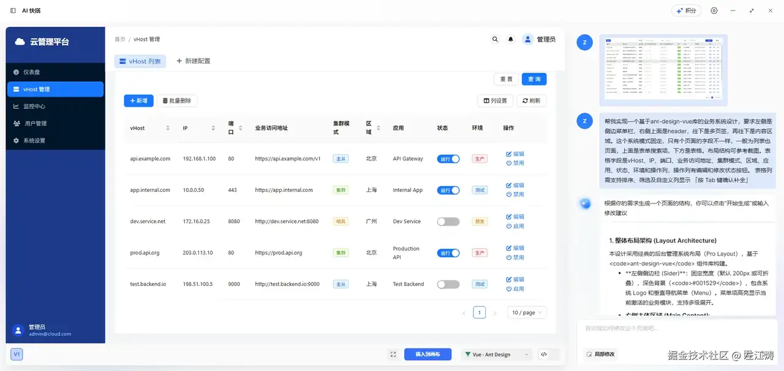The image size is (784, 371).
Task: Toggle the 运行 switch for api.example.com
Action: click(448, 159)
